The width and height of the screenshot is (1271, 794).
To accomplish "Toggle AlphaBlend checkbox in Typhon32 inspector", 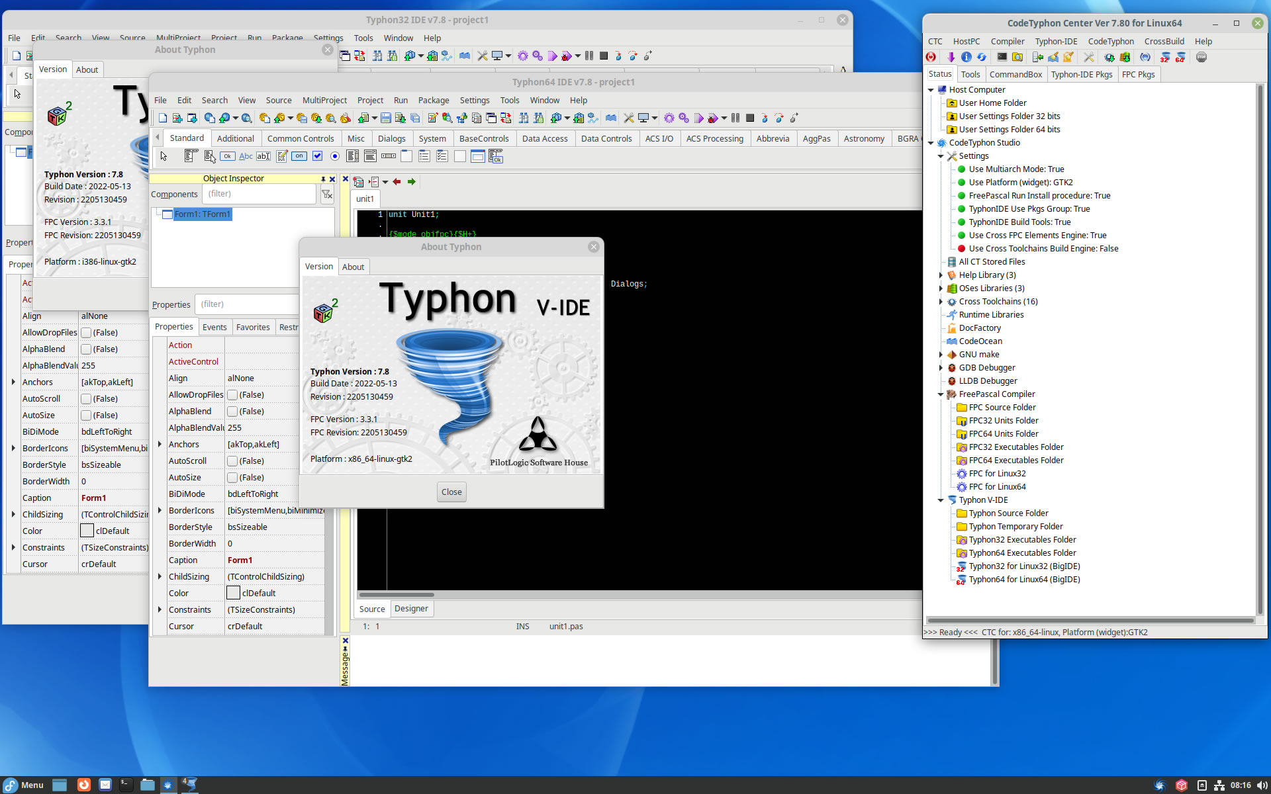I will pyautogui.click(x=86, y=349).
